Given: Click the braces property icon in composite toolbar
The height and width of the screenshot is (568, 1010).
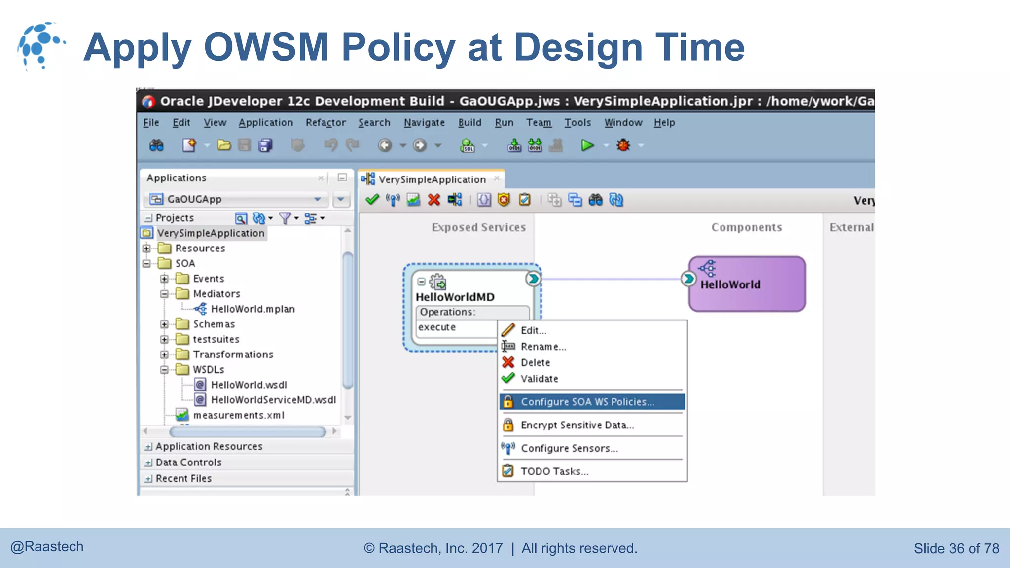Looking at the screenshot, I should [484, 200].
